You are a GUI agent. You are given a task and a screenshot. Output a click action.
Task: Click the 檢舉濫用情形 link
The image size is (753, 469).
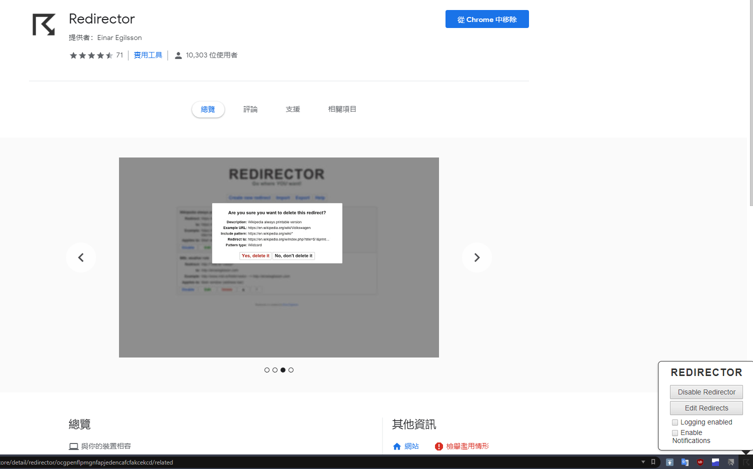467,446
